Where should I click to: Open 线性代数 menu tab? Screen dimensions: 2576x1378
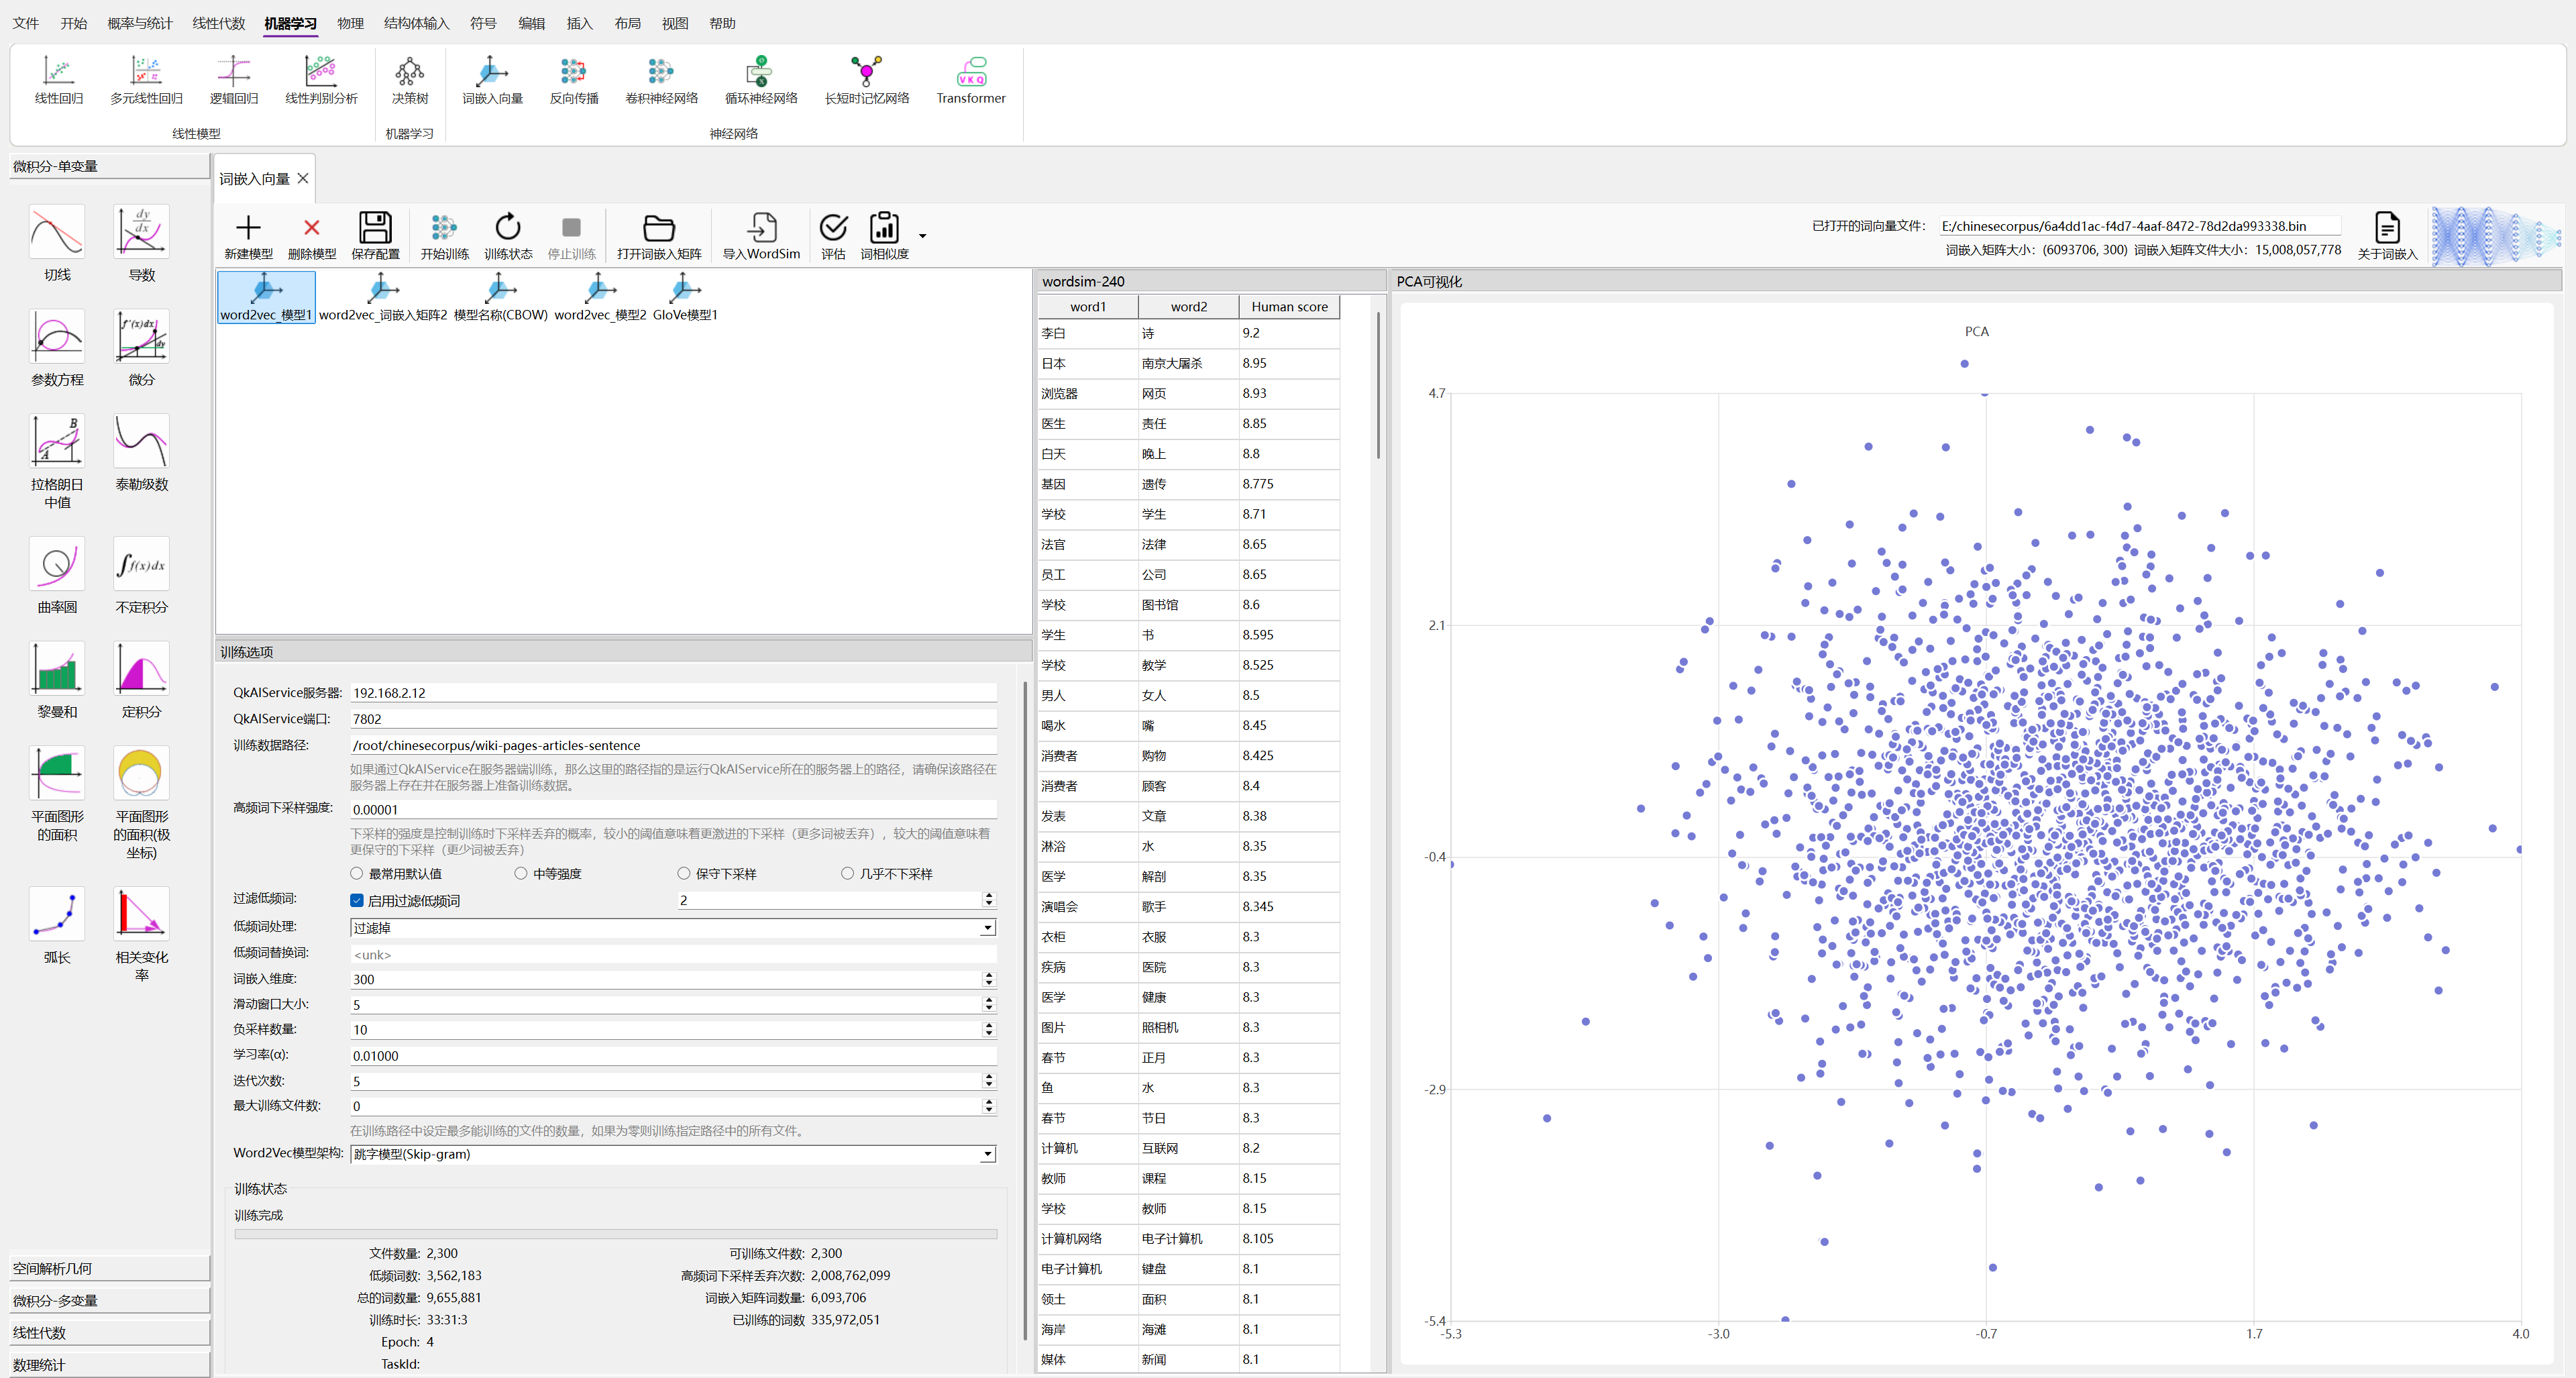pyautogui.click(x=218, y=23)
